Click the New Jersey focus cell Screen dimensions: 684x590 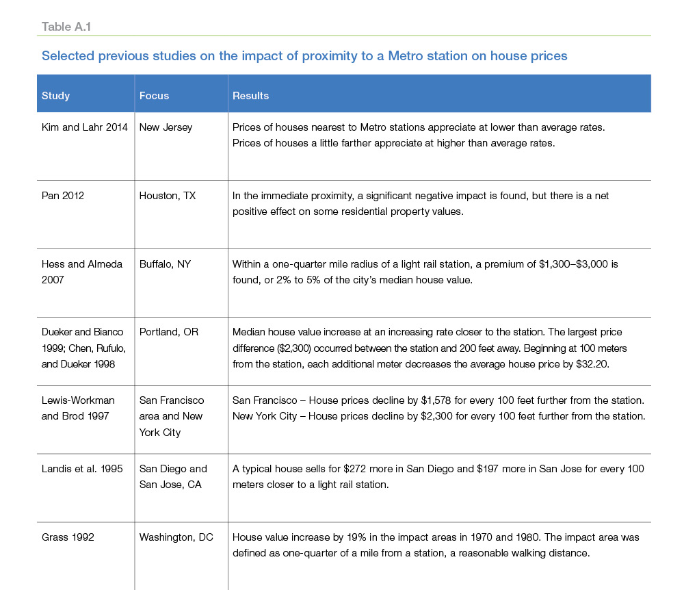pos(166,127)
